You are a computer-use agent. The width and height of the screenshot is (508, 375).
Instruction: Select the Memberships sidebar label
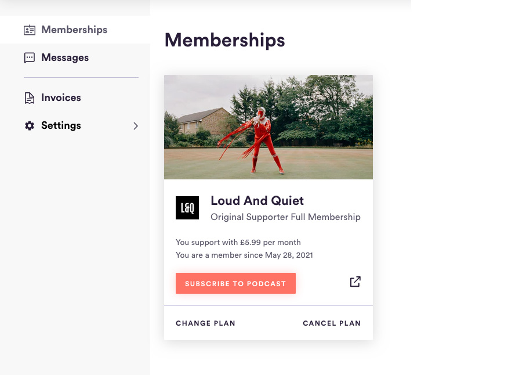click(74, 30)
